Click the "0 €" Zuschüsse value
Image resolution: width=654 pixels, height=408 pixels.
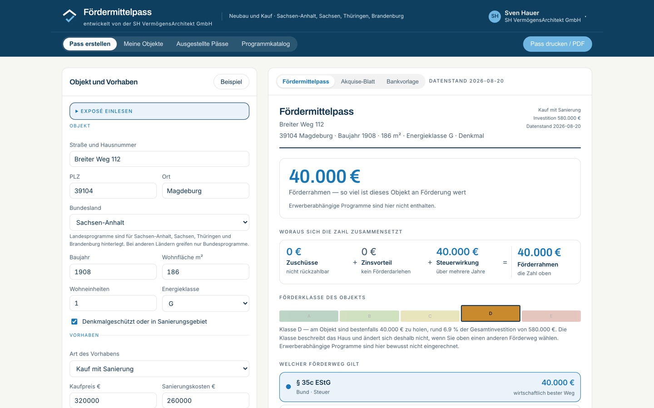(294, 252)
